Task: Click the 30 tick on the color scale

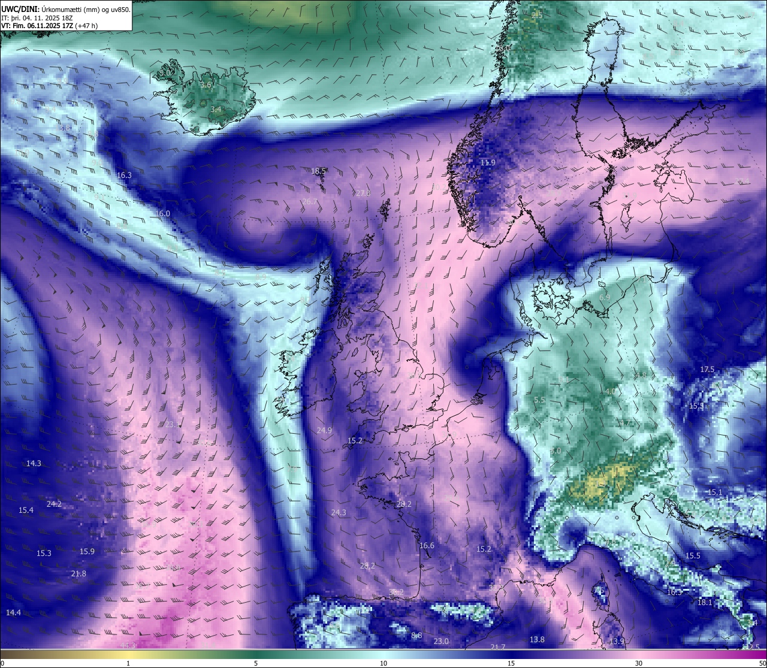Action: click(x=639, y=663)
